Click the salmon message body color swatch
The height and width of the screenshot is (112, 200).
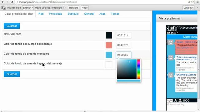click(109, 45)
